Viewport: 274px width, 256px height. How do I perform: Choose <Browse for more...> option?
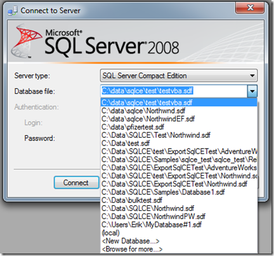[x=179, y=249]
